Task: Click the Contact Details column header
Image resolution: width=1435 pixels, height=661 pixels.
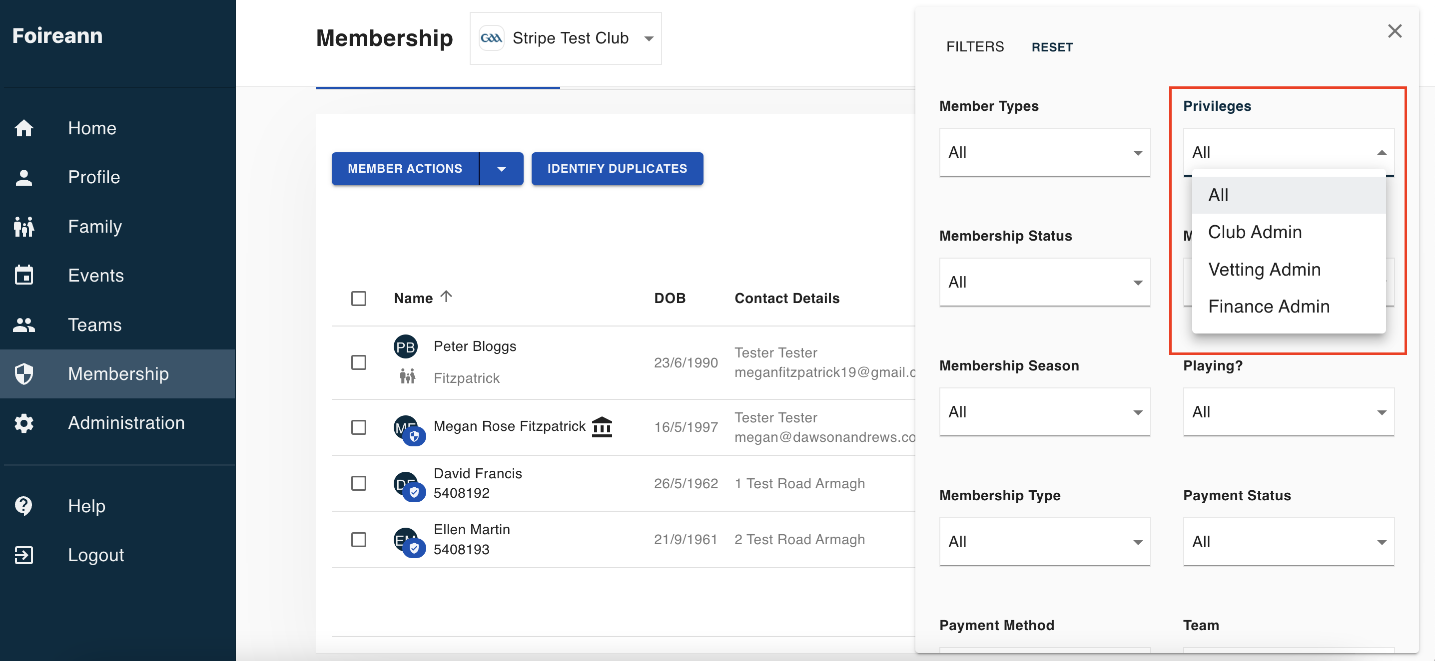Action: pos(786,298)
